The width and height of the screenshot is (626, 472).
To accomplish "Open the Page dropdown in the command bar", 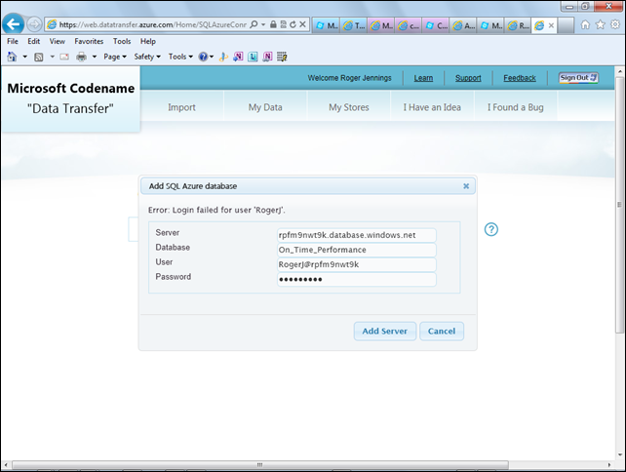I will pos(115,57).
